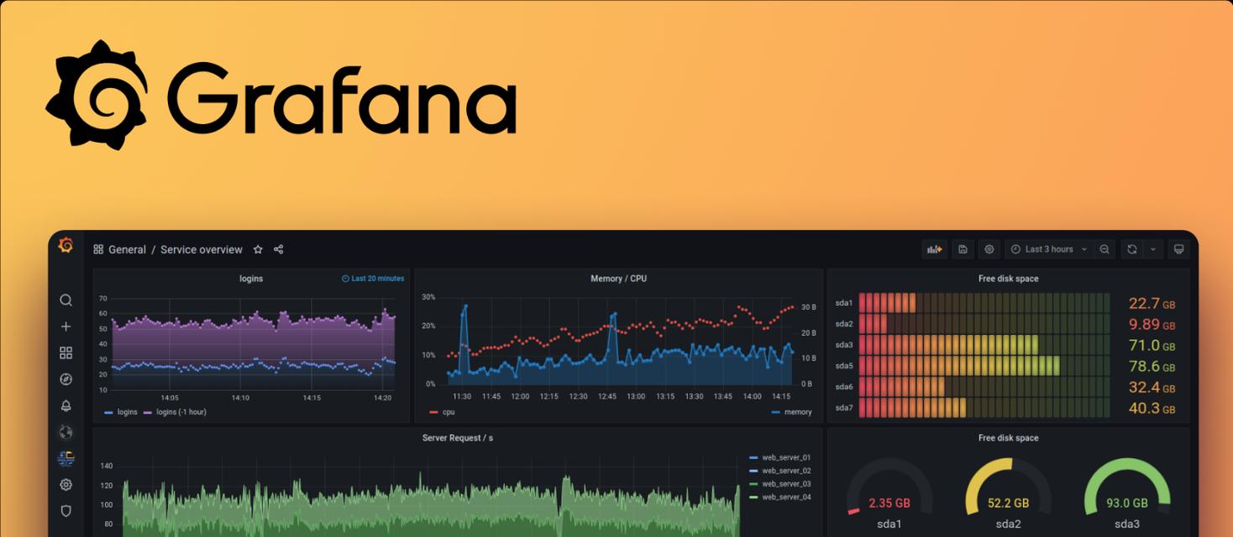Refresh the dashboard
Screen dimensions: 1233x537
click(1132, 249)
